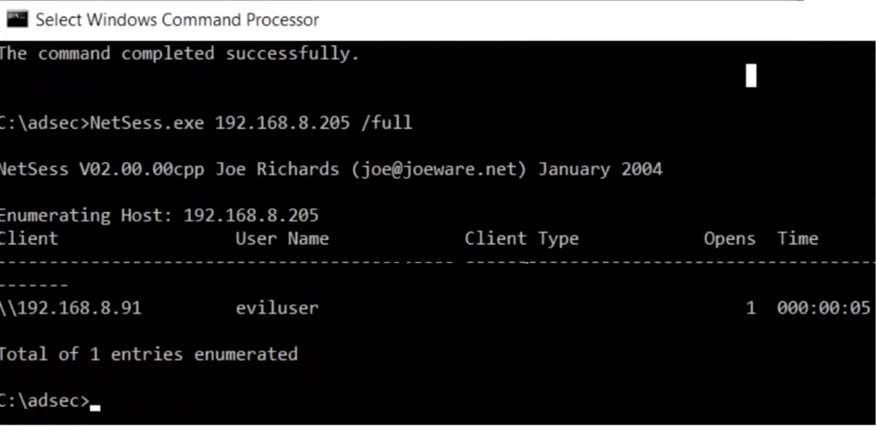Click the 'eviluser' user name entry
This screenshot has height=426, width=876.
point(277,308)
